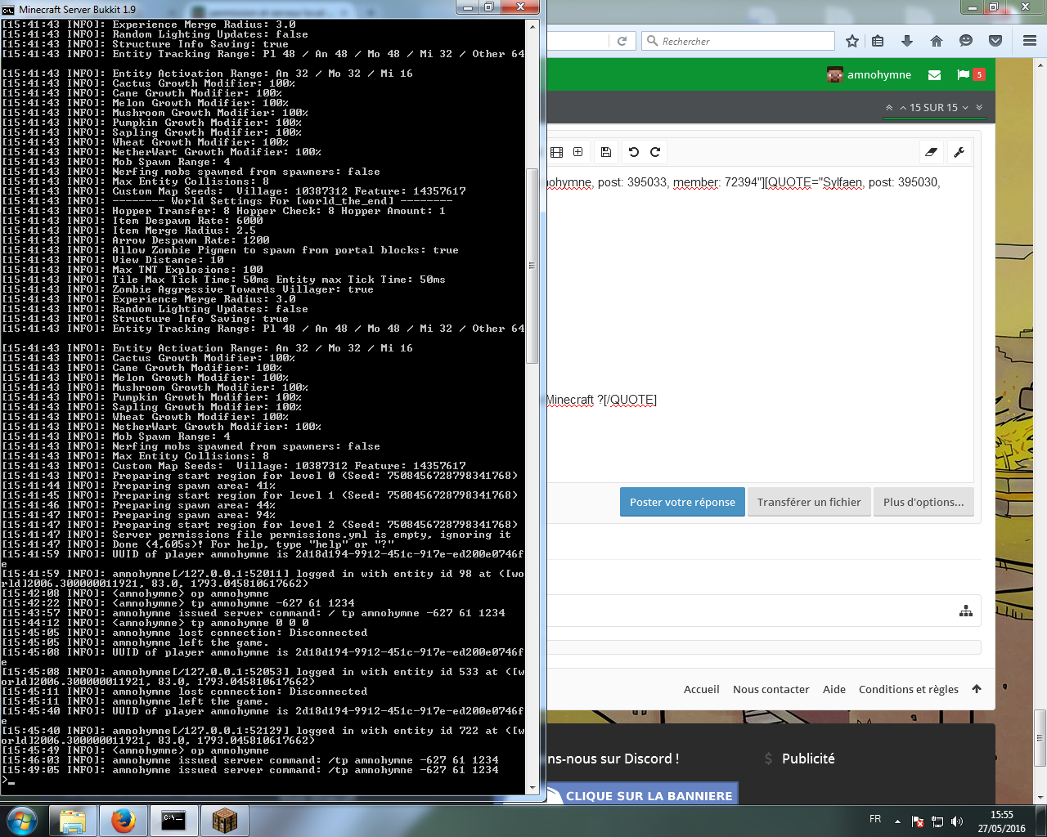Toggle BB code mode with the wrench icon
The height and width of the screenshot is (837, 1047).
click(x=959, y=152)
